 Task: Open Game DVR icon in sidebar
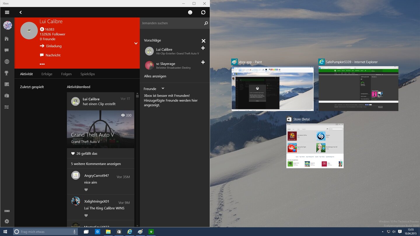(x=7, y=84)
